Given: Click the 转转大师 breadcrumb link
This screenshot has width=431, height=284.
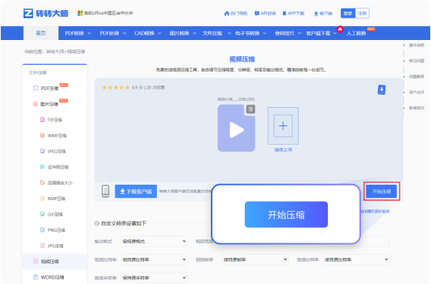Looking at the screenshot, I should pyautogui.click(x=55, y=52).
